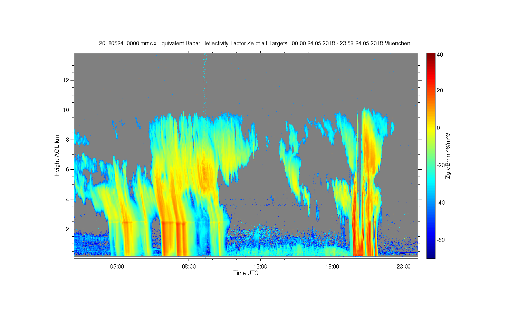Image resolution: width=518 pixels, height=311 pixels.
Task: Click the "Zg dBmm^6/m^3" colorbar label
Action: click(448, 155)
